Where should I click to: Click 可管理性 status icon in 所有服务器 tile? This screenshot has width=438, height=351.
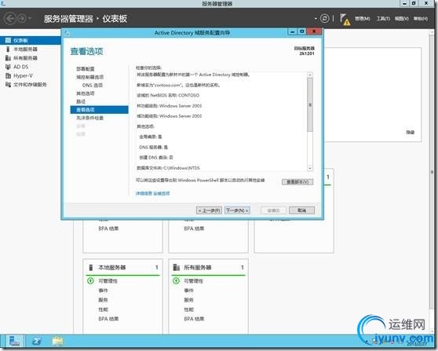pos(176,280)
